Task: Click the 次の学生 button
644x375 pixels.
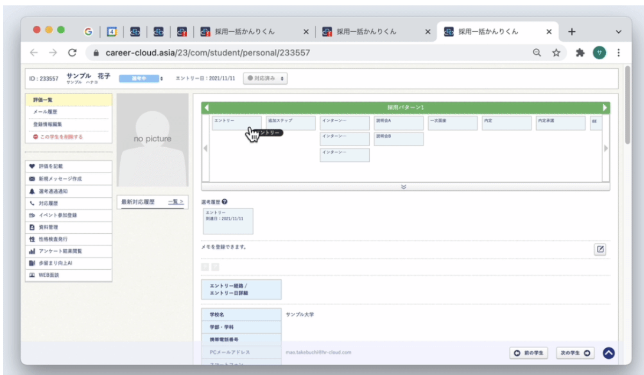Action: coord(575,353)
